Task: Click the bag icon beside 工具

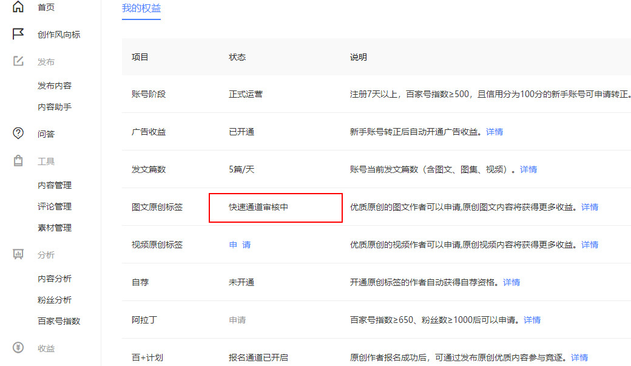Action: [18, 161]
